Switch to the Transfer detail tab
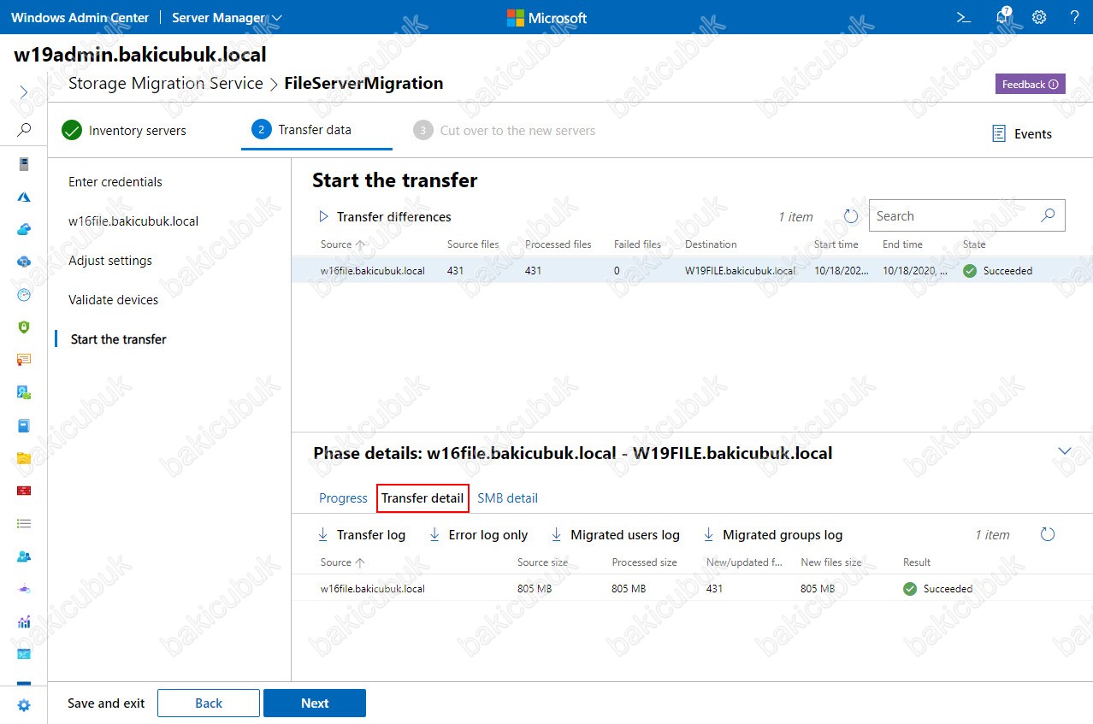This screenshot has height=724, width=1093. 422,497
